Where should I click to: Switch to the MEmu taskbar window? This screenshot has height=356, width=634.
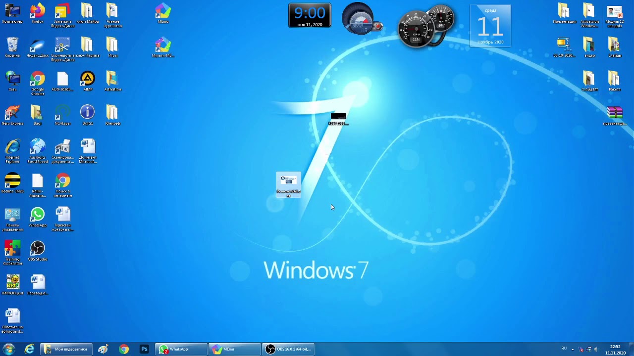pos(234,349)
